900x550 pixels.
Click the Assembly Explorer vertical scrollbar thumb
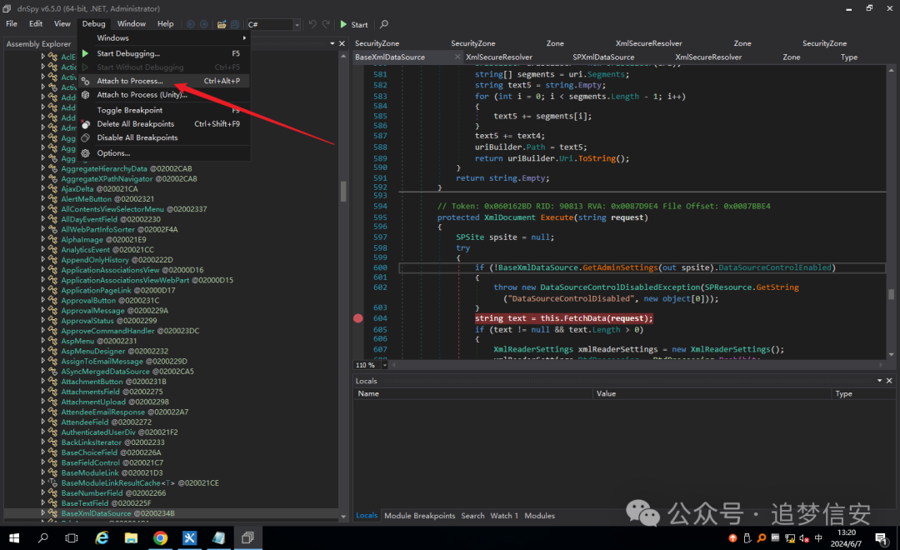click(342, 191)
